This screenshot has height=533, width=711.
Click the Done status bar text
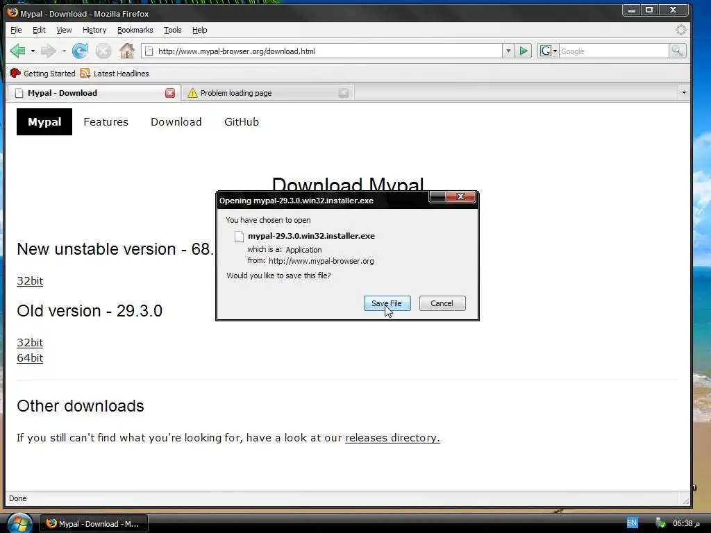17,498
